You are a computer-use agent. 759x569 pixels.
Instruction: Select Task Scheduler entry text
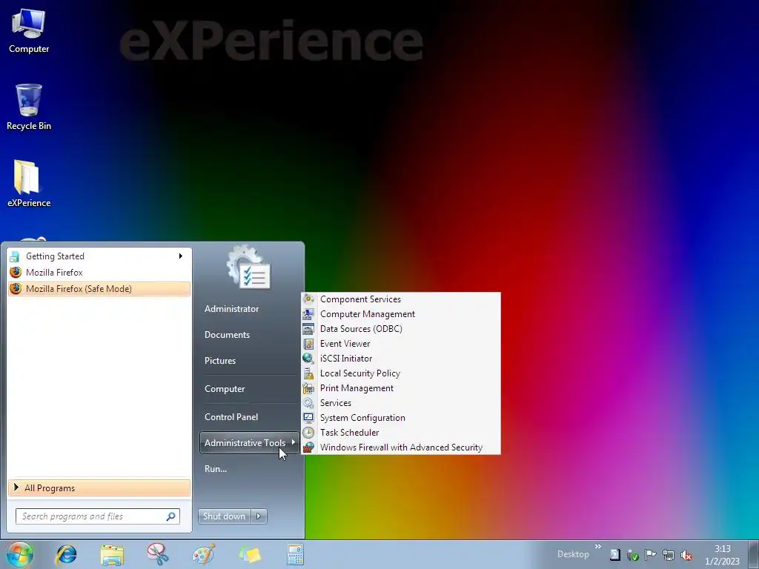click(350, 433)
